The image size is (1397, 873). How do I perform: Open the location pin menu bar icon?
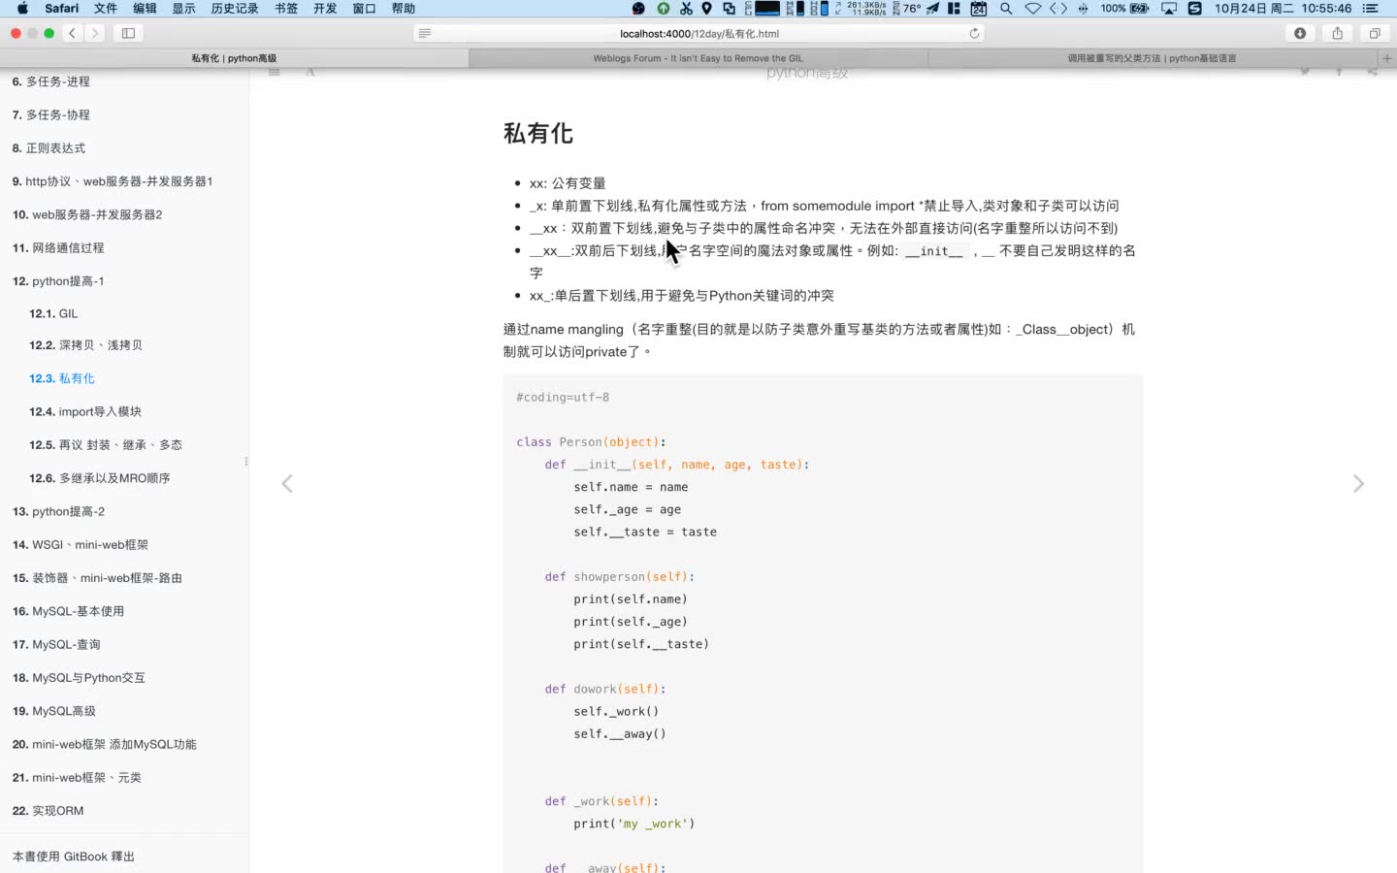[x=706, y=8]
